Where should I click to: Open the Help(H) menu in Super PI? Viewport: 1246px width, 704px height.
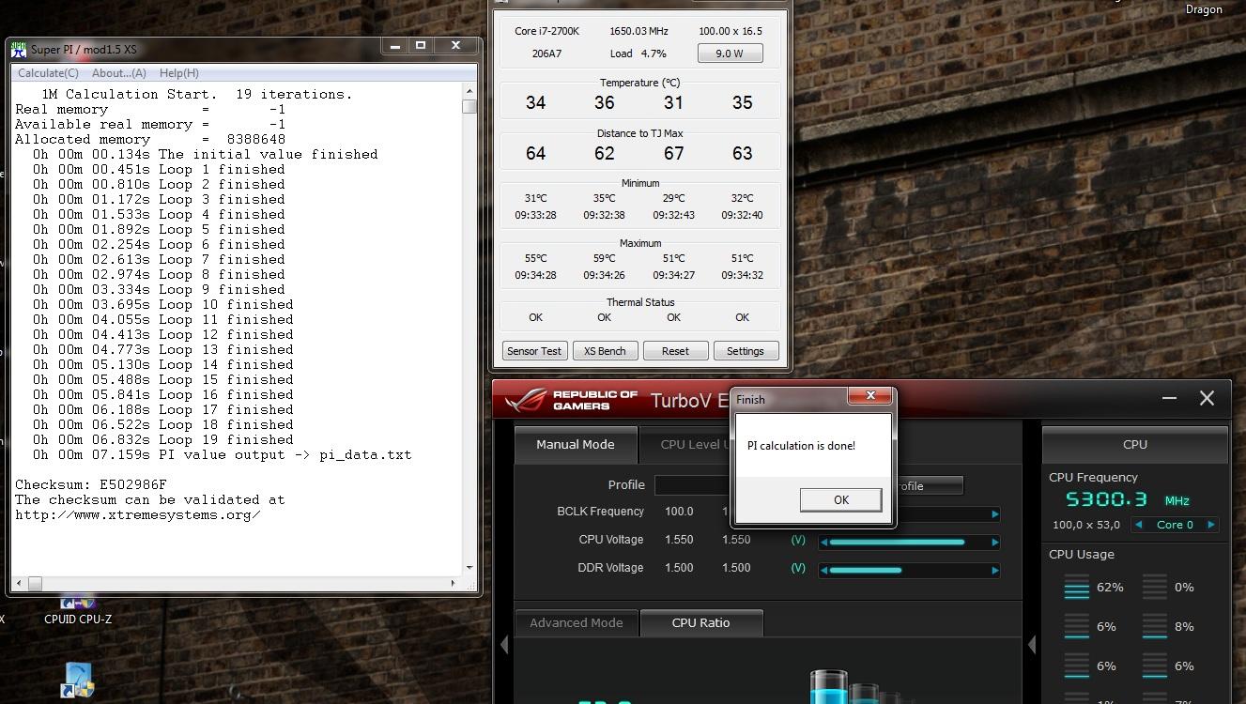coord(179,73)
